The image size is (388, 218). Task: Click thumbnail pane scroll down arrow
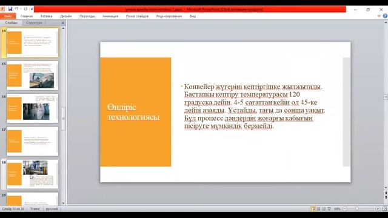63,203
